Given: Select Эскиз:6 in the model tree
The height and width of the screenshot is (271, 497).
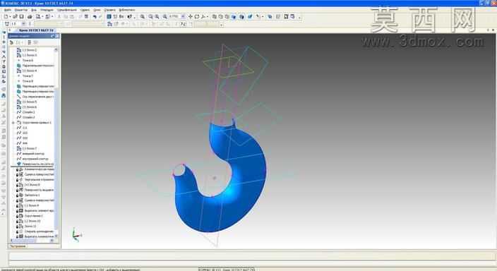Looking at the screenshot, I should click(29, 107).
